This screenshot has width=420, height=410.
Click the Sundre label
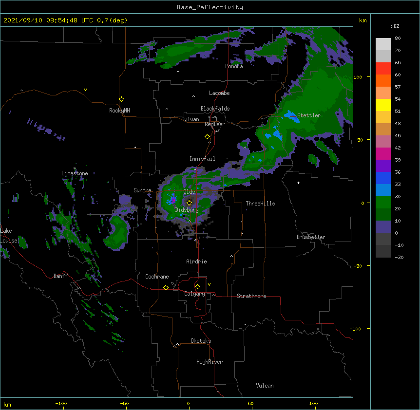(x=142, y=190)
